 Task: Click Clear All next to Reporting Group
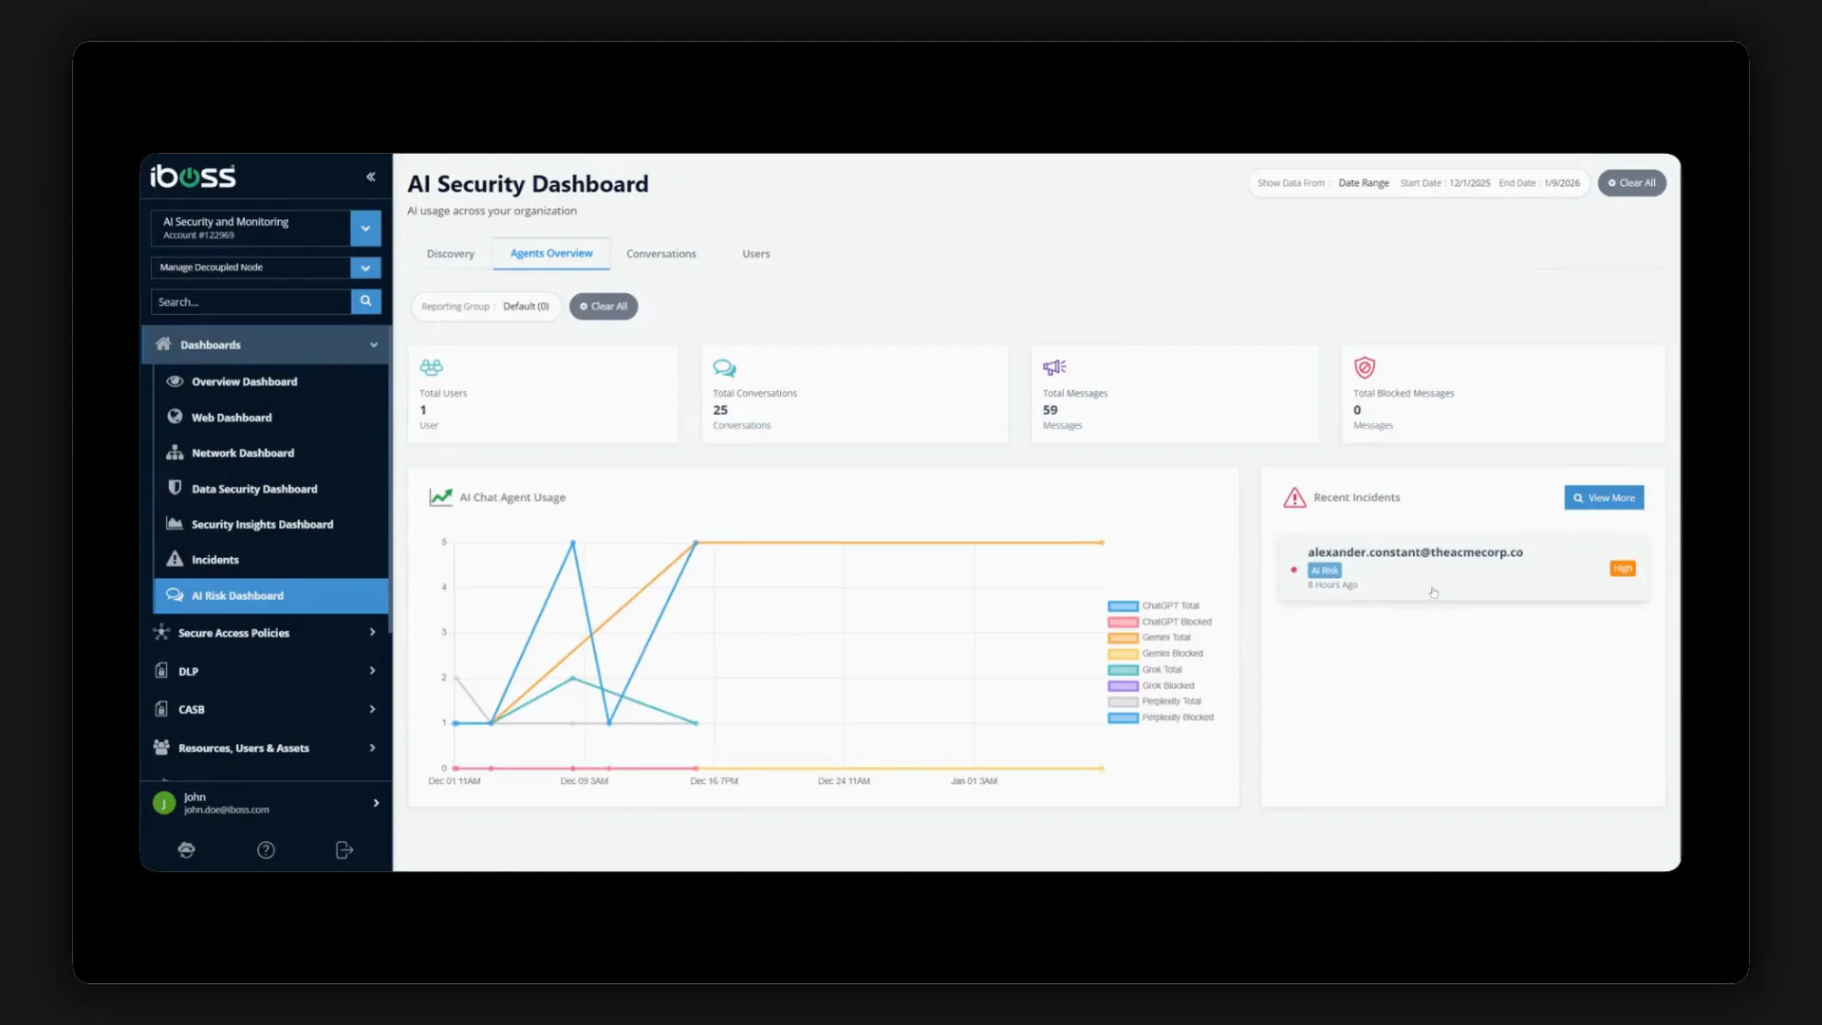(604, 307)
